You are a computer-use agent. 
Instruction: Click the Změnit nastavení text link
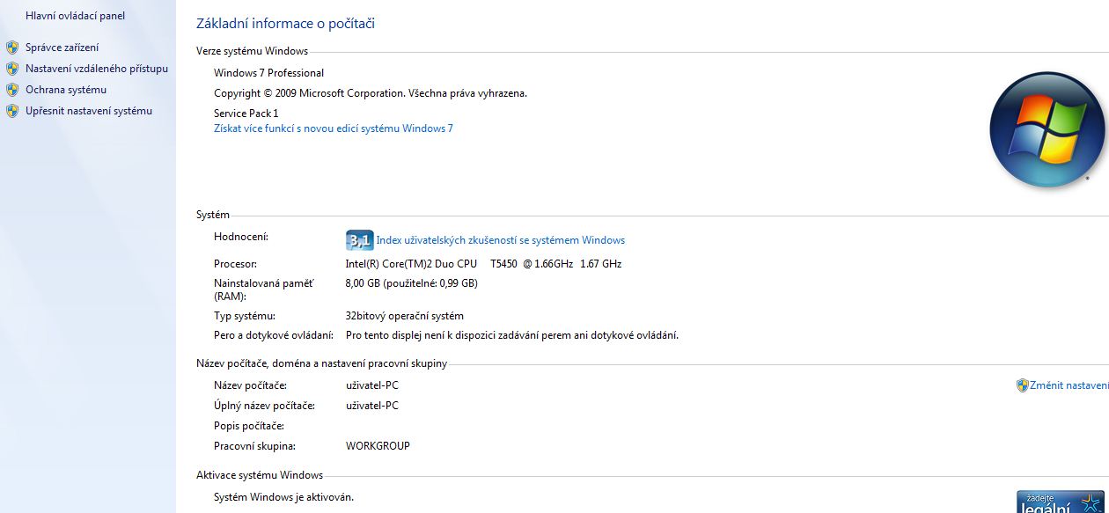1069,385
